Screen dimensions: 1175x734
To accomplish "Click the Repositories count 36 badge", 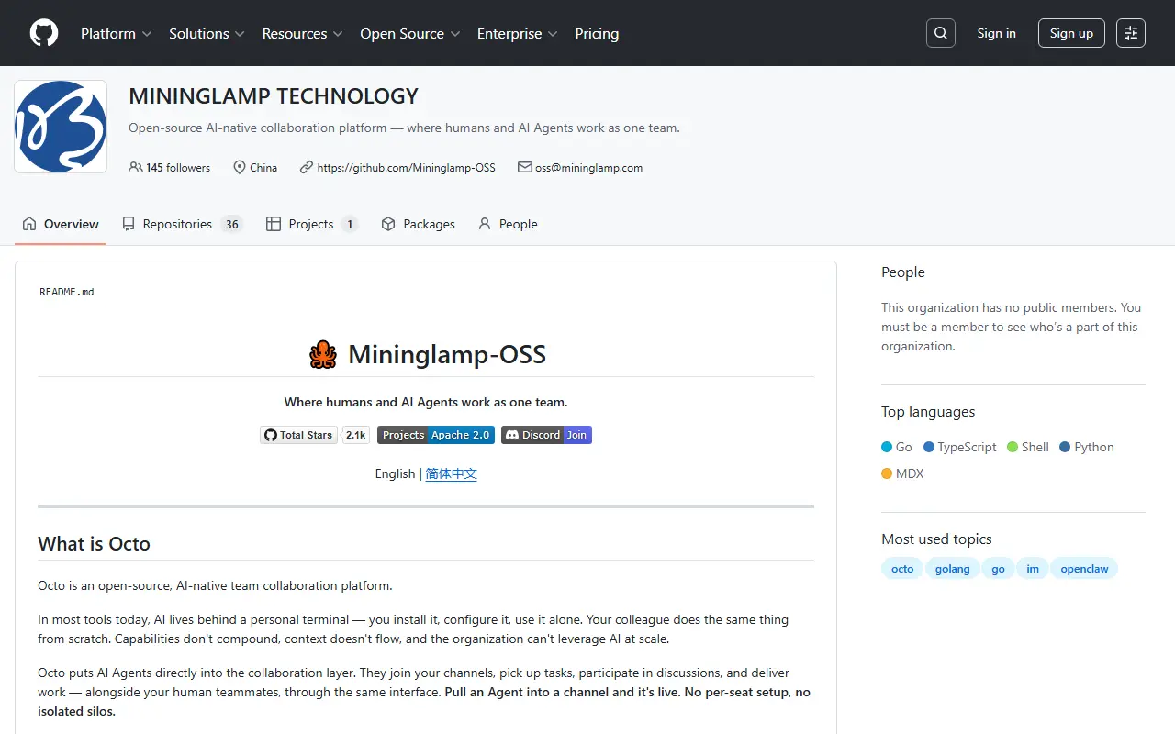I will (232, 224).
